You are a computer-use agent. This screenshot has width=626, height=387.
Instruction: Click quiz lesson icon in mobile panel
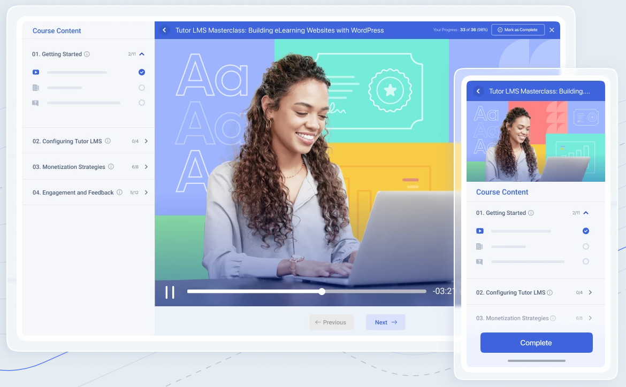click(479, 262)
